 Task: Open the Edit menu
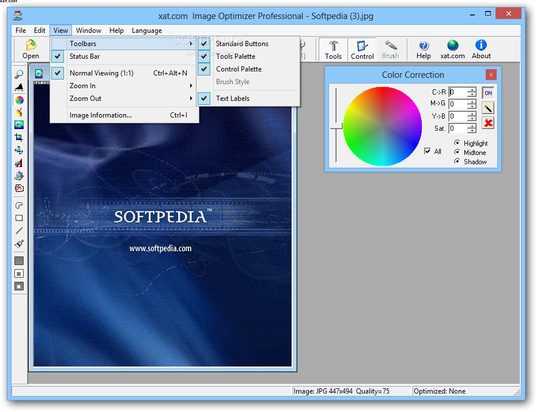39,31
